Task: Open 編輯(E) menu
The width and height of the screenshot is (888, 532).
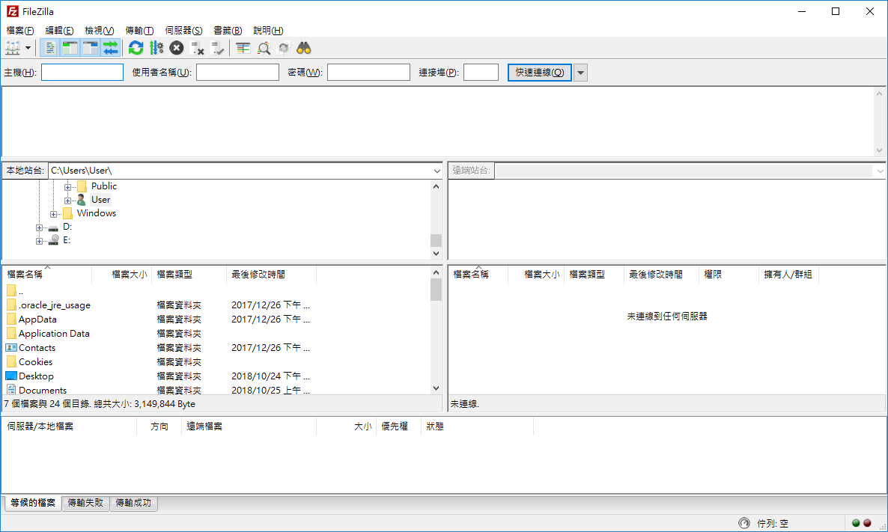Action: coord(59,31)
